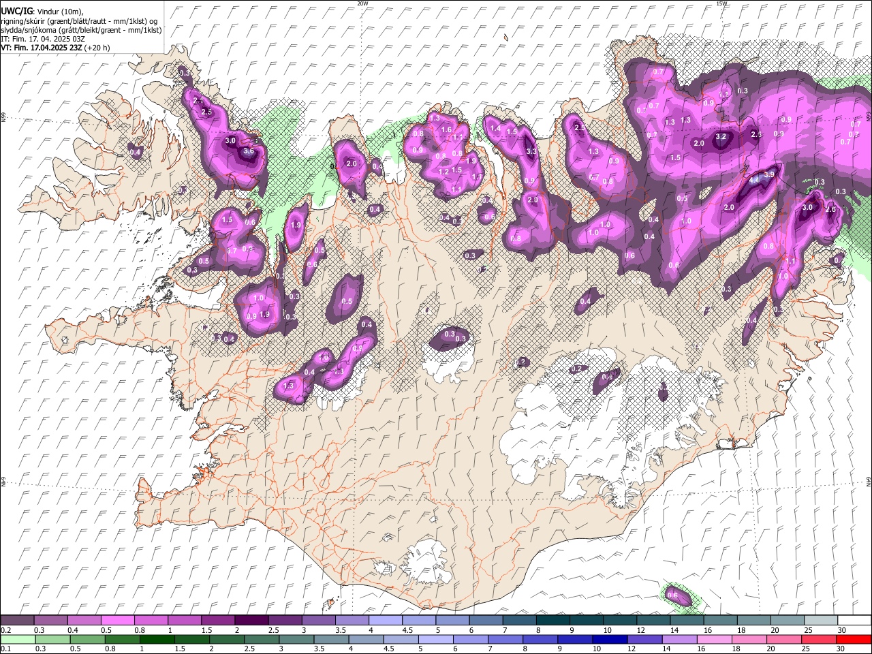This screenshot has width=872, height=654.
Task: Click the 'slydda/snjókoma (grátt/bleikt/grænt - mm/1klst)' line
Action: click(x=81, y=30)
